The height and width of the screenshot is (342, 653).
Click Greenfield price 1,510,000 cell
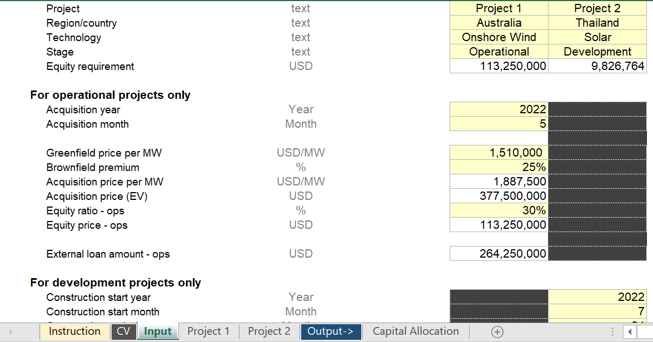[499, 153]
